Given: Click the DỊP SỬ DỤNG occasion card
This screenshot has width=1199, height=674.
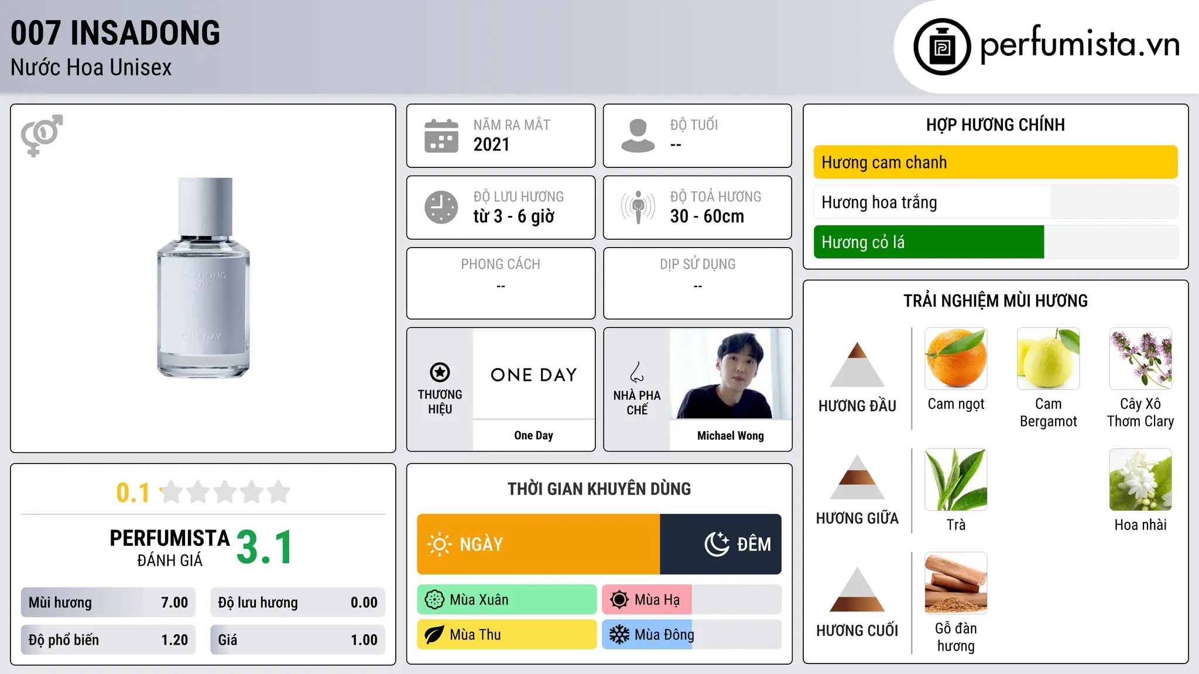Looking at the screenshot, I should tap(697, 283).
